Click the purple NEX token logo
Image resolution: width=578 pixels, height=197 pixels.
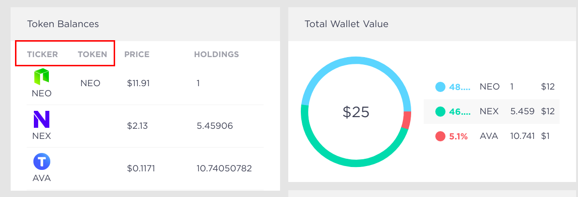pyautogui.click(x=42, y=120)
